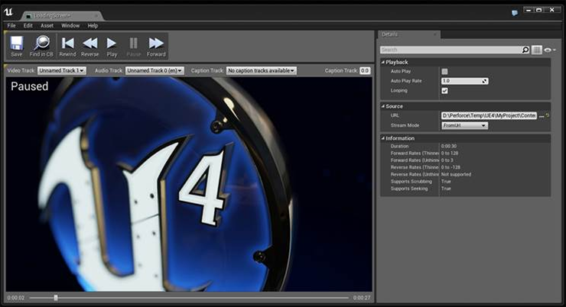
Task: Select the LoadingScreen asset tab
Action: [x=61, y=16]
